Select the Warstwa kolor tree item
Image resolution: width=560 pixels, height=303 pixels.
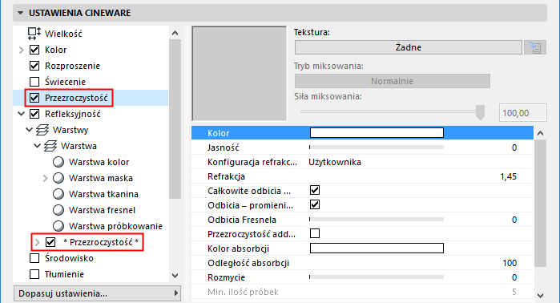[99, 162]
